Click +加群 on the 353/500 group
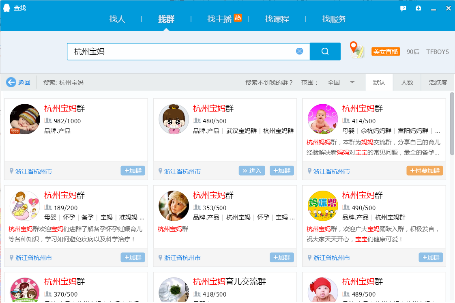Image resolution: width=455 pixels, height=303 pixels. click(x=282, y=258)
